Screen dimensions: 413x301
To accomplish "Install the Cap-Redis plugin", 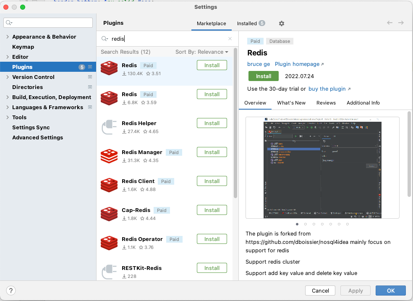I will click(x=212, y=210).
